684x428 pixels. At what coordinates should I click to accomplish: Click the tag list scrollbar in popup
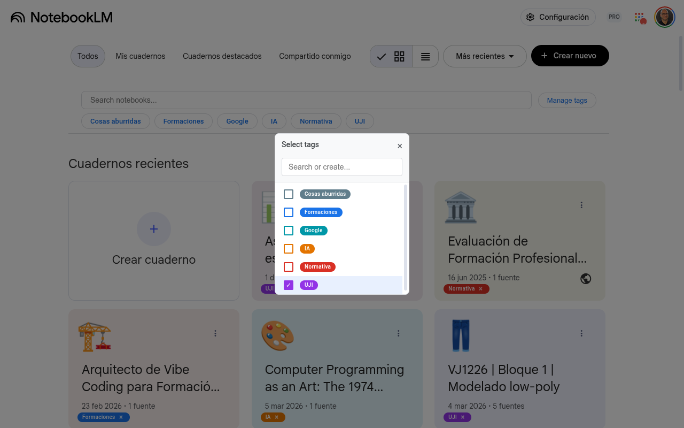[406, 238]
